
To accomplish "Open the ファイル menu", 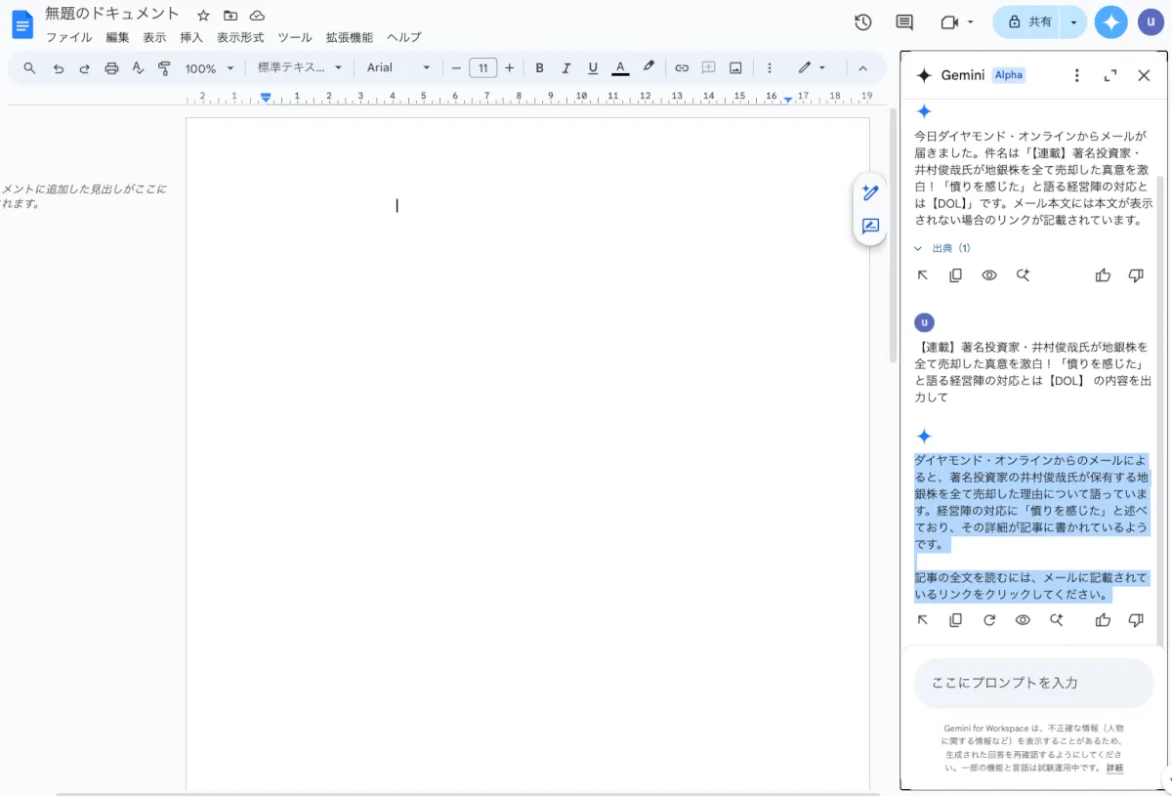I will [69, 38].
